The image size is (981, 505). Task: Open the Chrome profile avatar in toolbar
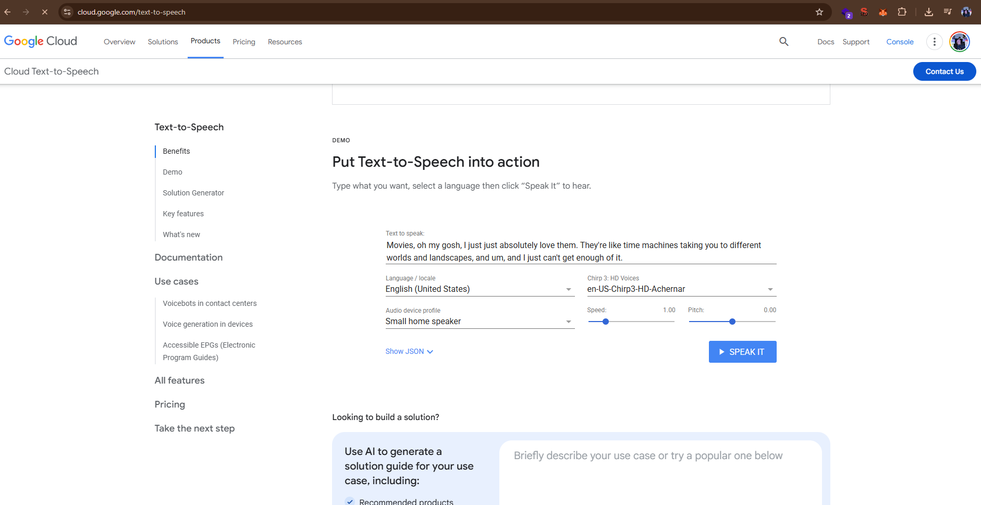click(x=966, y=12)
